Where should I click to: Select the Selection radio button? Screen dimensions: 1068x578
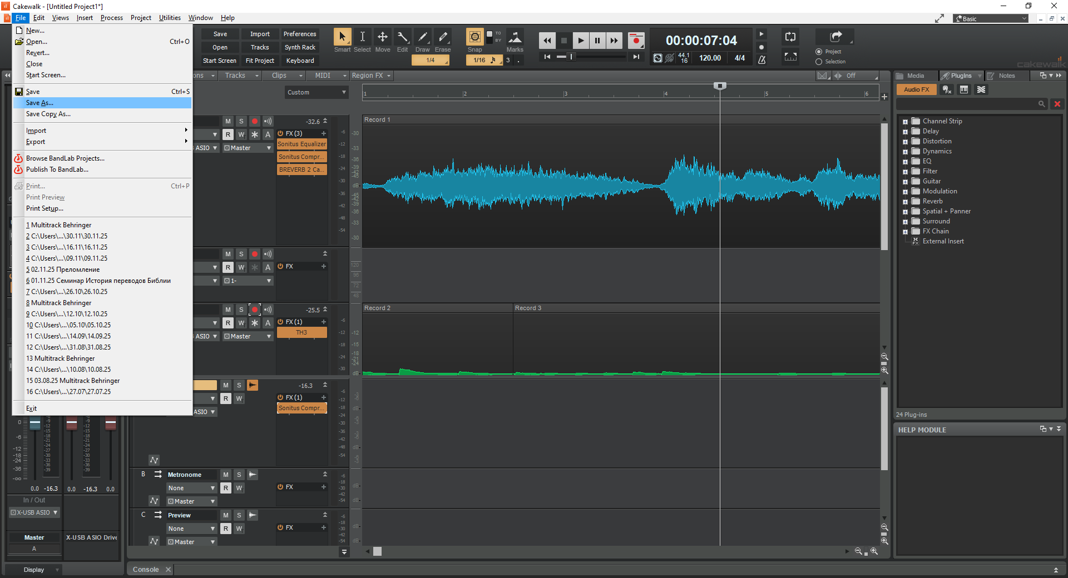pyautogui.click(x=819, y=62)
